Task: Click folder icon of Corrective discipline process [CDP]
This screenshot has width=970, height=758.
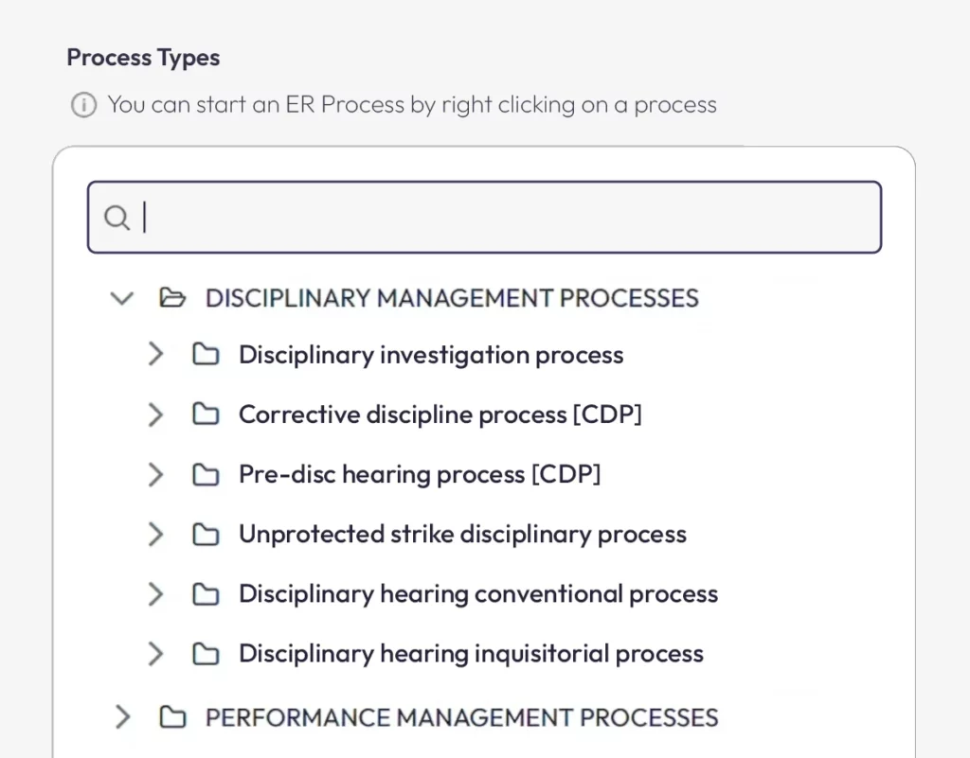Action: [206, 414]
